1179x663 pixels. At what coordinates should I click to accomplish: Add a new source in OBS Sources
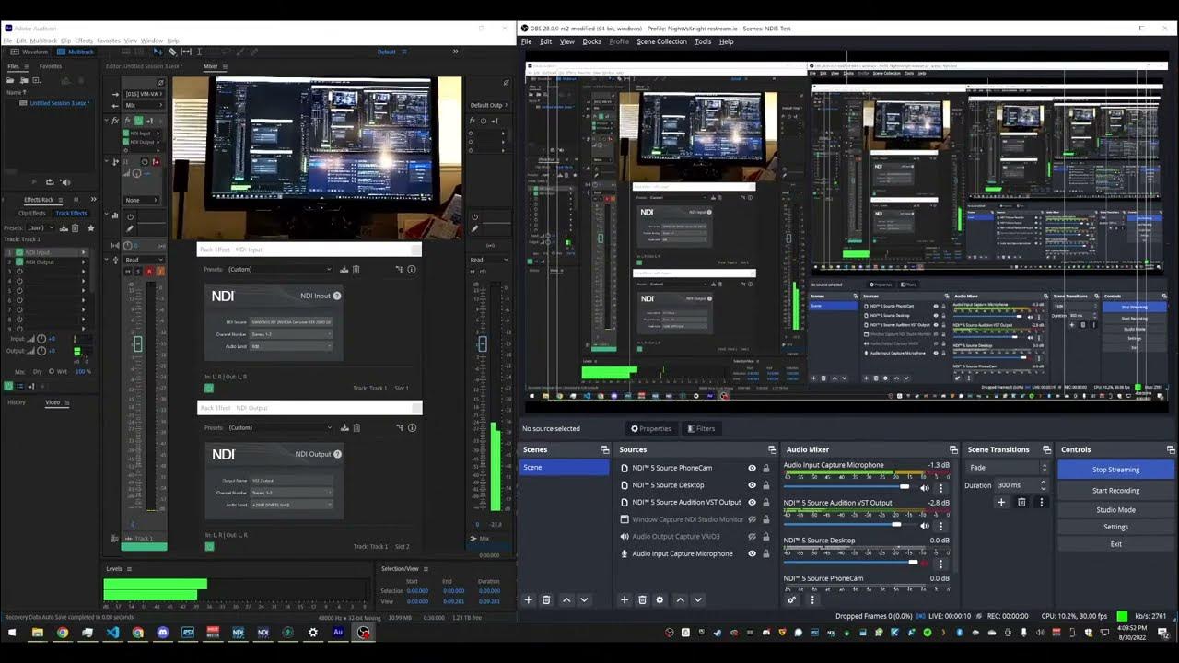pyautogui.click(x=625, y=599)
